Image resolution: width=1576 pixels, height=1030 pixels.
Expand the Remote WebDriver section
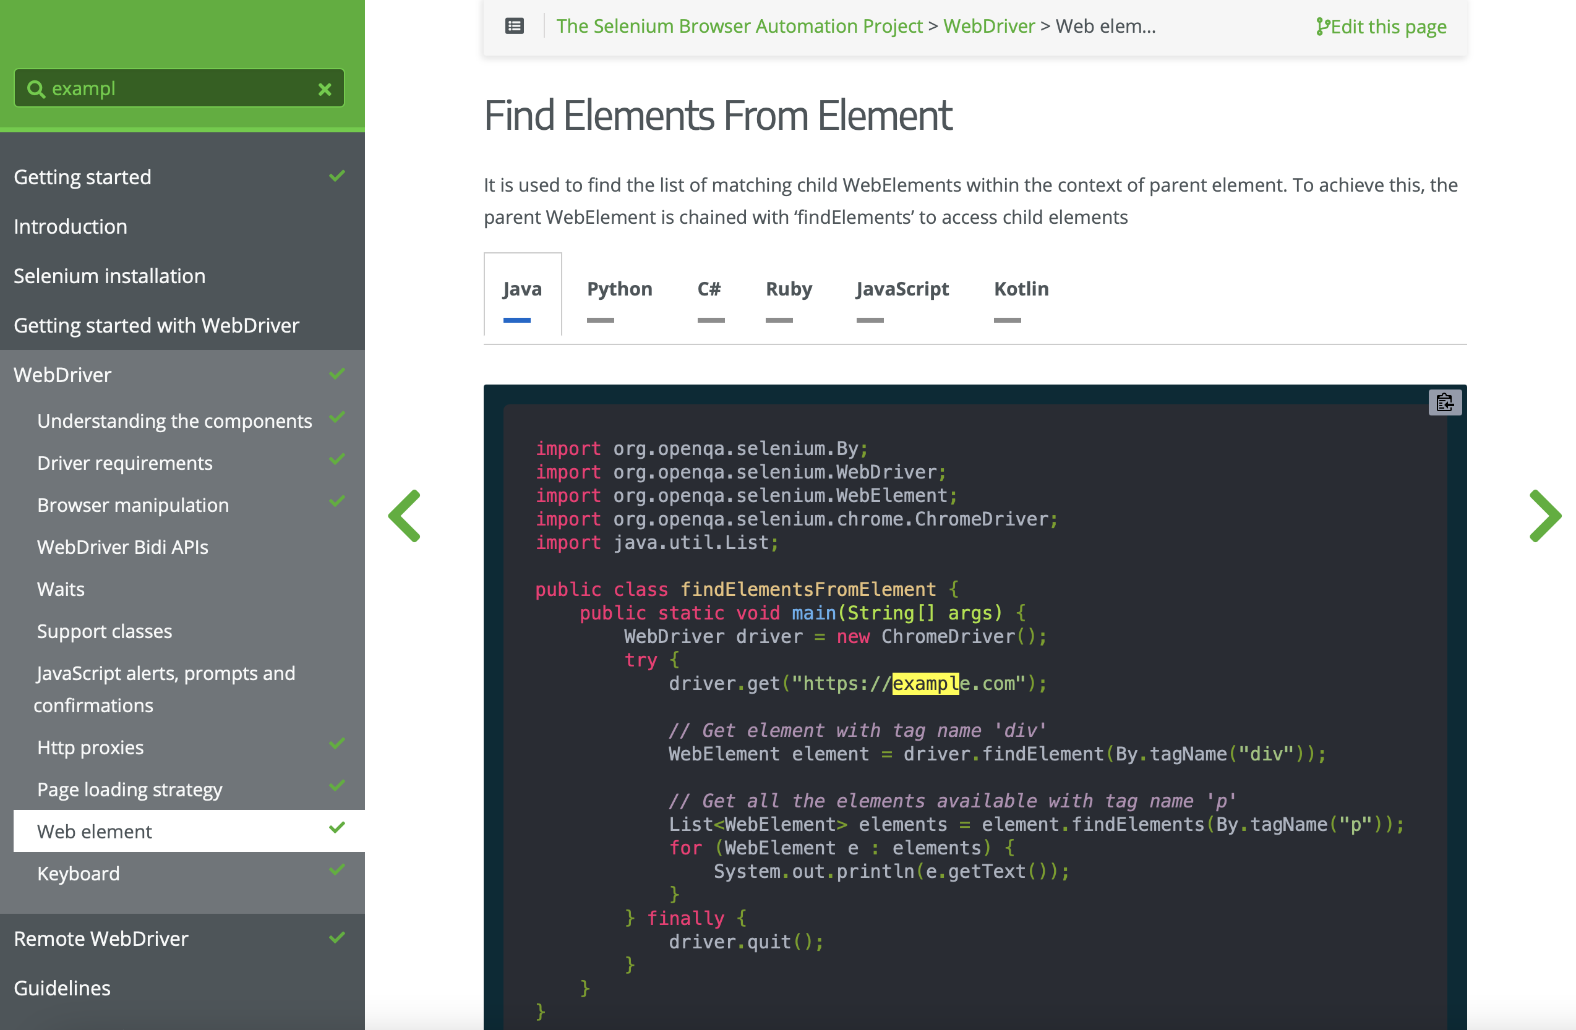(x=101, y=938)
